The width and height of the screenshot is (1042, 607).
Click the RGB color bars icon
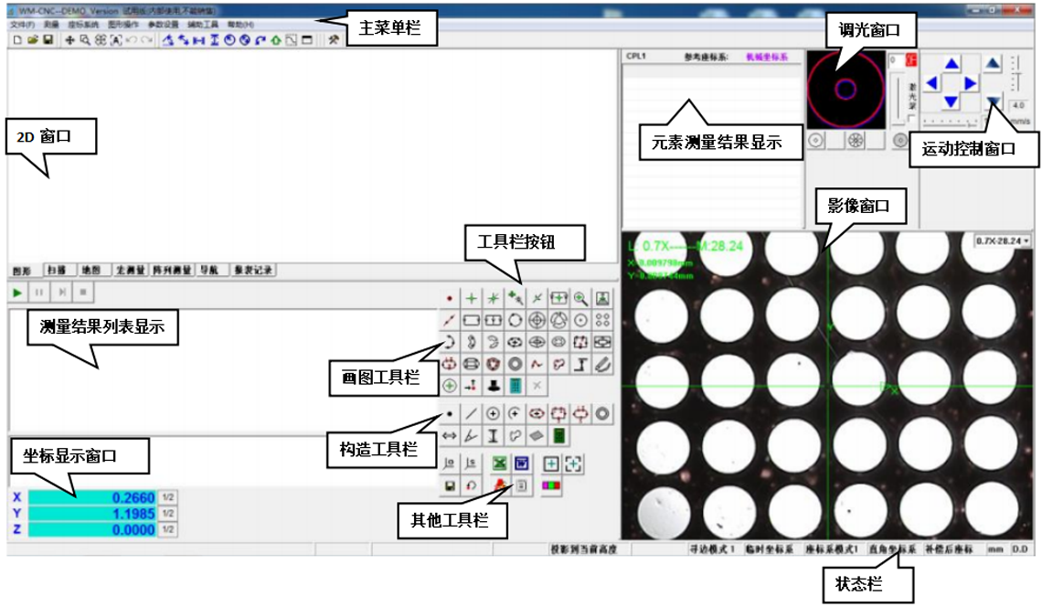click(551, 486)
